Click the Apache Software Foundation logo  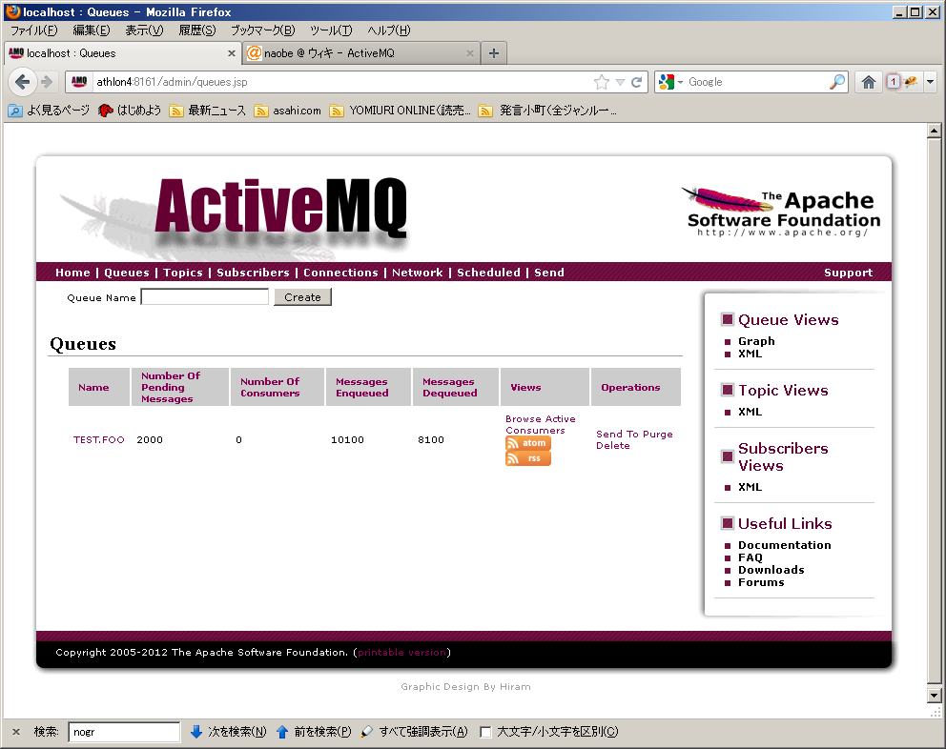783,213
